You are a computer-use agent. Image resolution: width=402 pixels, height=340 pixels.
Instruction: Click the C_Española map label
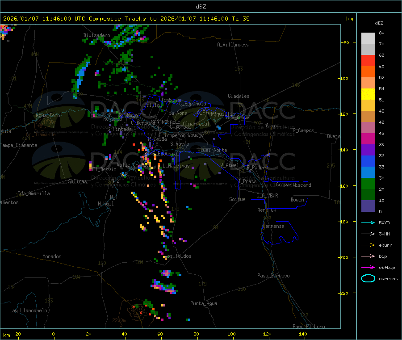coord(193,104)
